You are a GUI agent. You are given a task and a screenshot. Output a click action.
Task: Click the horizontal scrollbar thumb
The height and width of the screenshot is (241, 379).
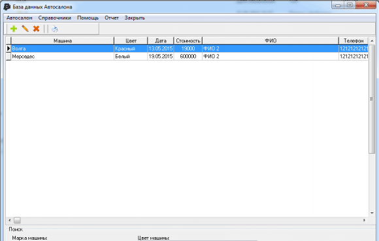pyautogui.click(x=17, y=220)
